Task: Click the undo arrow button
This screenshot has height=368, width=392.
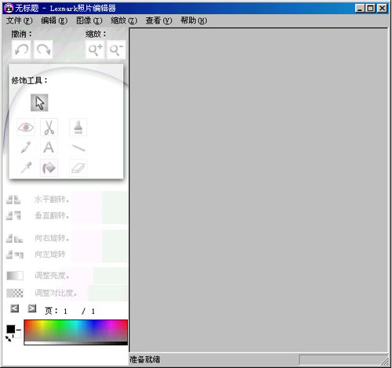Action: 21,49
